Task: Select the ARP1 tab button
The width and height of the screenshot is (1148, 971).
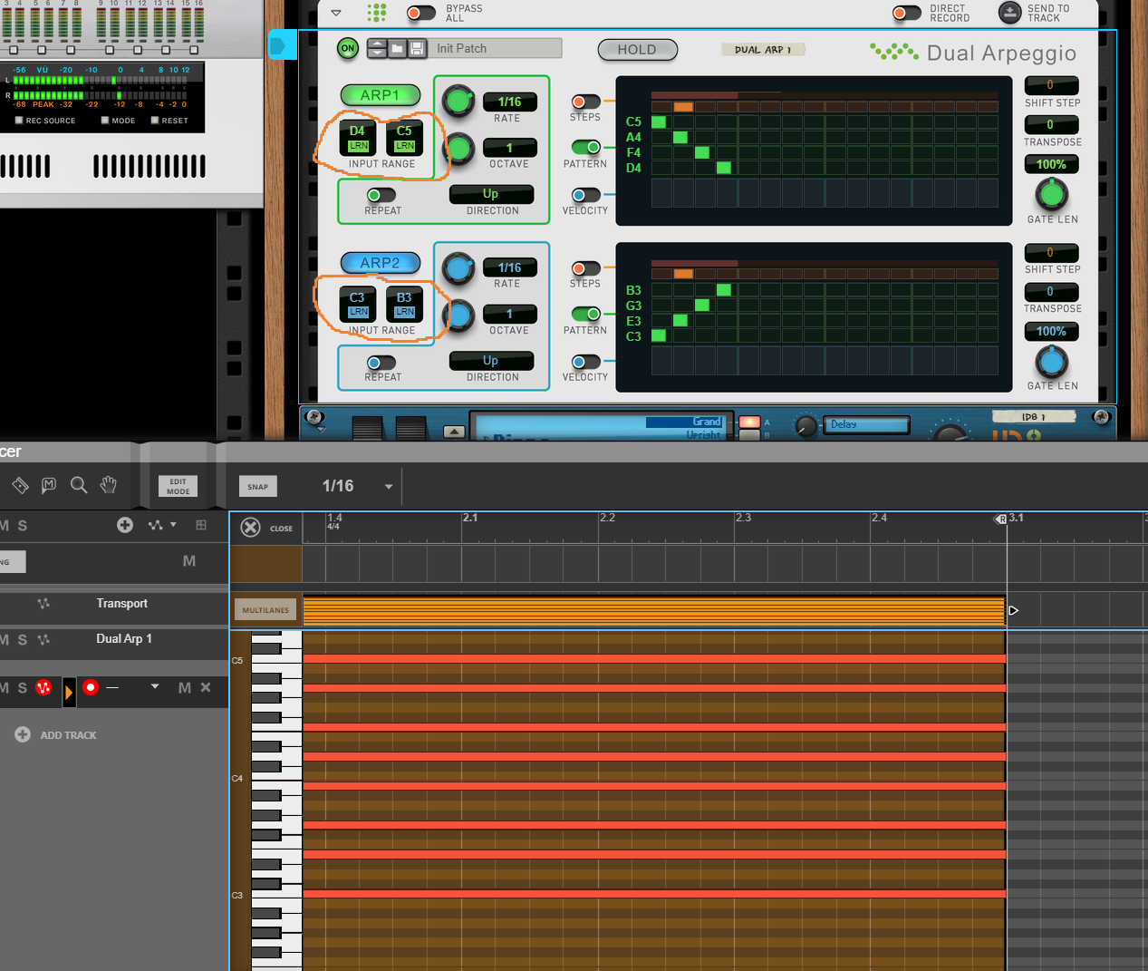Action: pyautogui.click(x=380, y=95)
